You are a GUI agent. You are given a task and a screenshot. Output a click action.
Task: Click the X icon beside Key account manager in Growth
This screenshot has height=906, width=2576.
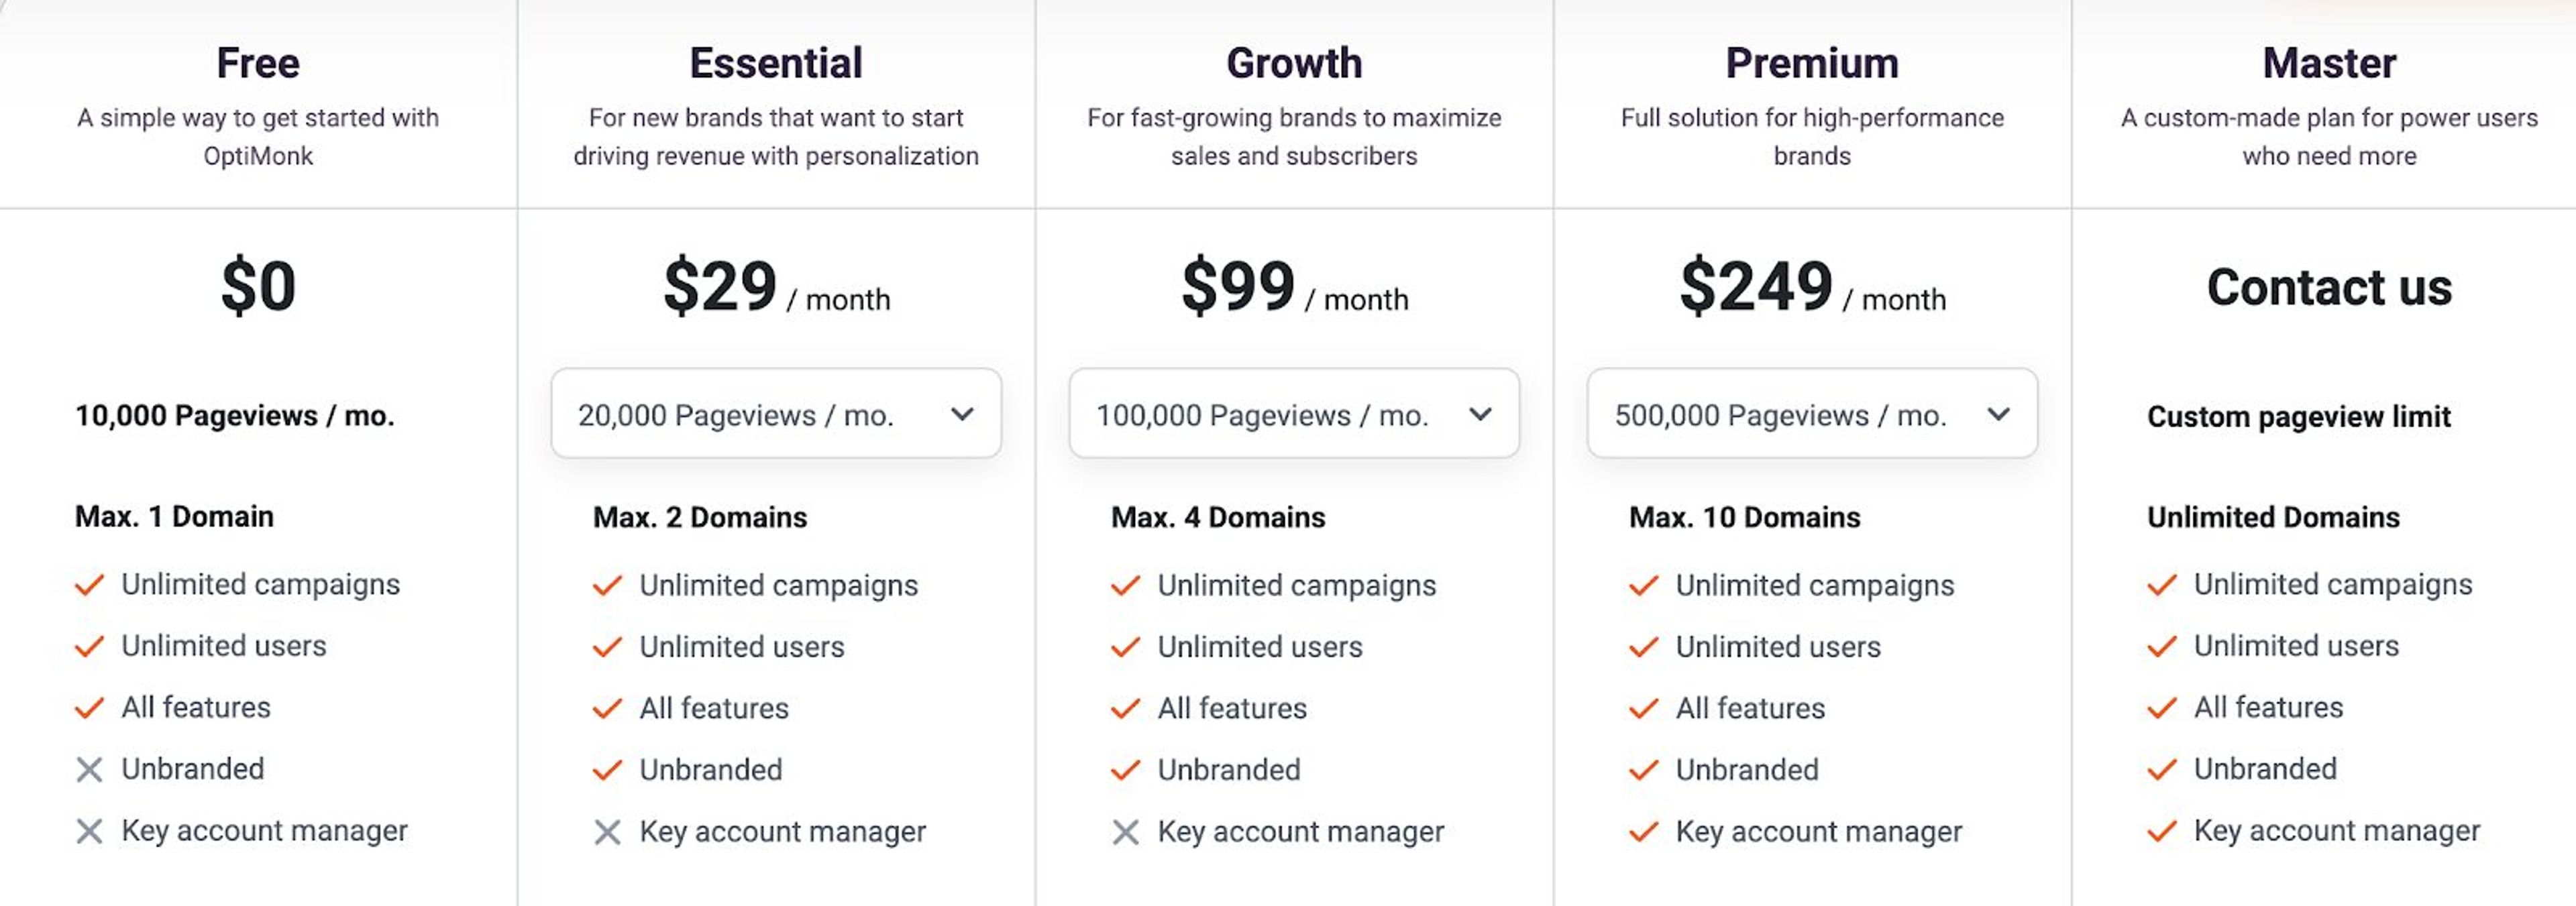[1126, 831]
